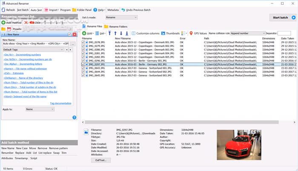The image size is (298, 171).
Task: Uncheck the IMG_0281.JPG checkbox
Action: (83, 53)
